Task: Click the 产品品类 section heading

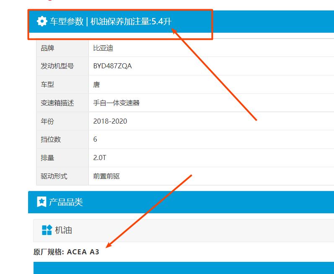Action: [66, 202]
